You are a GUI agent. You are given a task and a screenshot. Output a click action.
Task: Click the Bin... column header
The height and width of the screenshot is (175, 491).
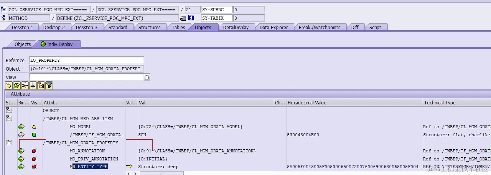tap(23, 102)
